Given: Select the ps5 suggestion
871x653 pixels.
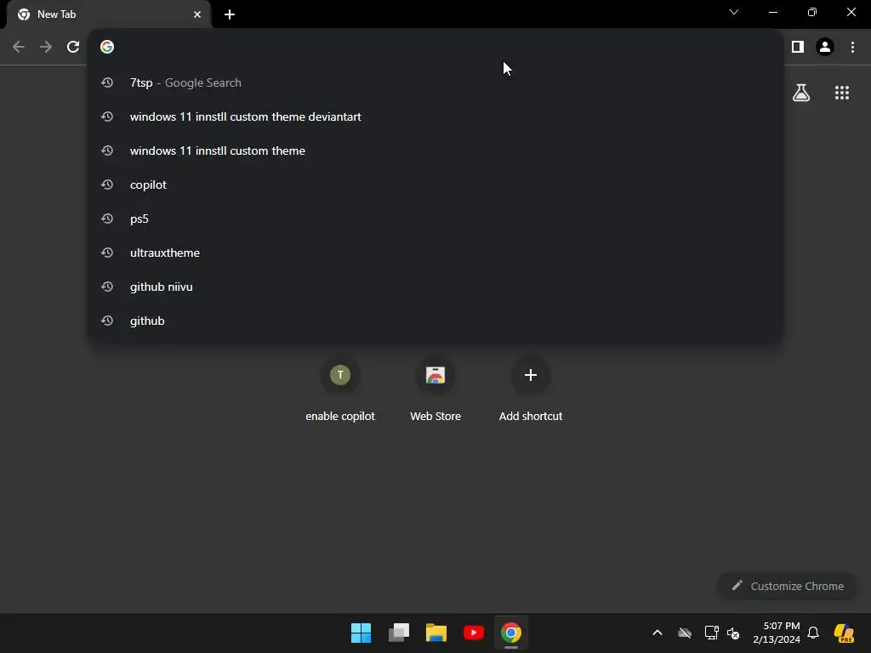Looking at the screenshot, I should click(435, 219).
